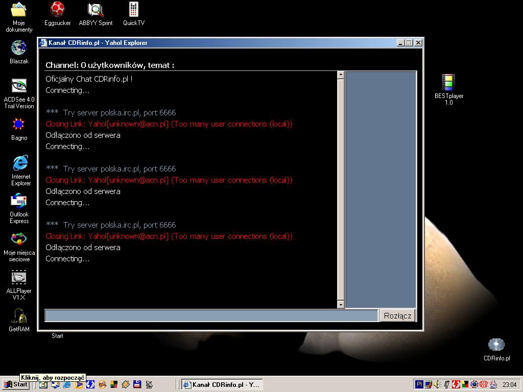Click the microscope-shaped tray icon
Viewport: 523px width, 392px height.
point(493,384)
